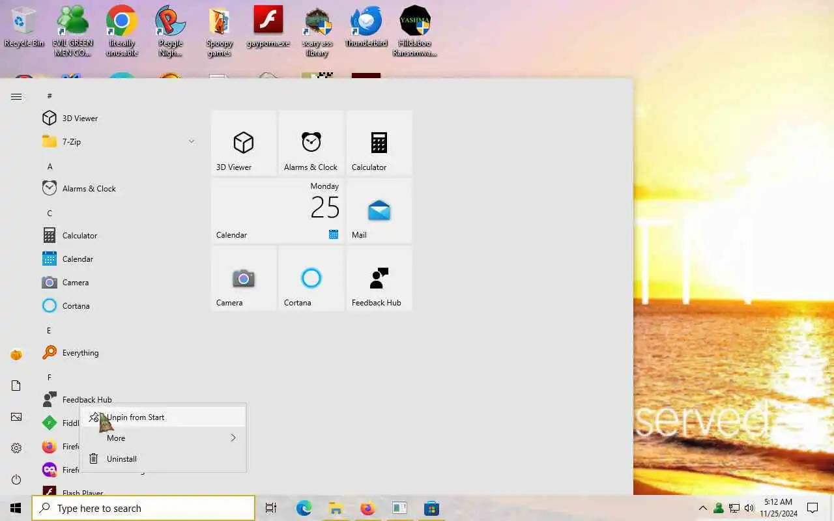Click the Windows Start button
The image size is (834, 521).
click(x=16, y=508)
